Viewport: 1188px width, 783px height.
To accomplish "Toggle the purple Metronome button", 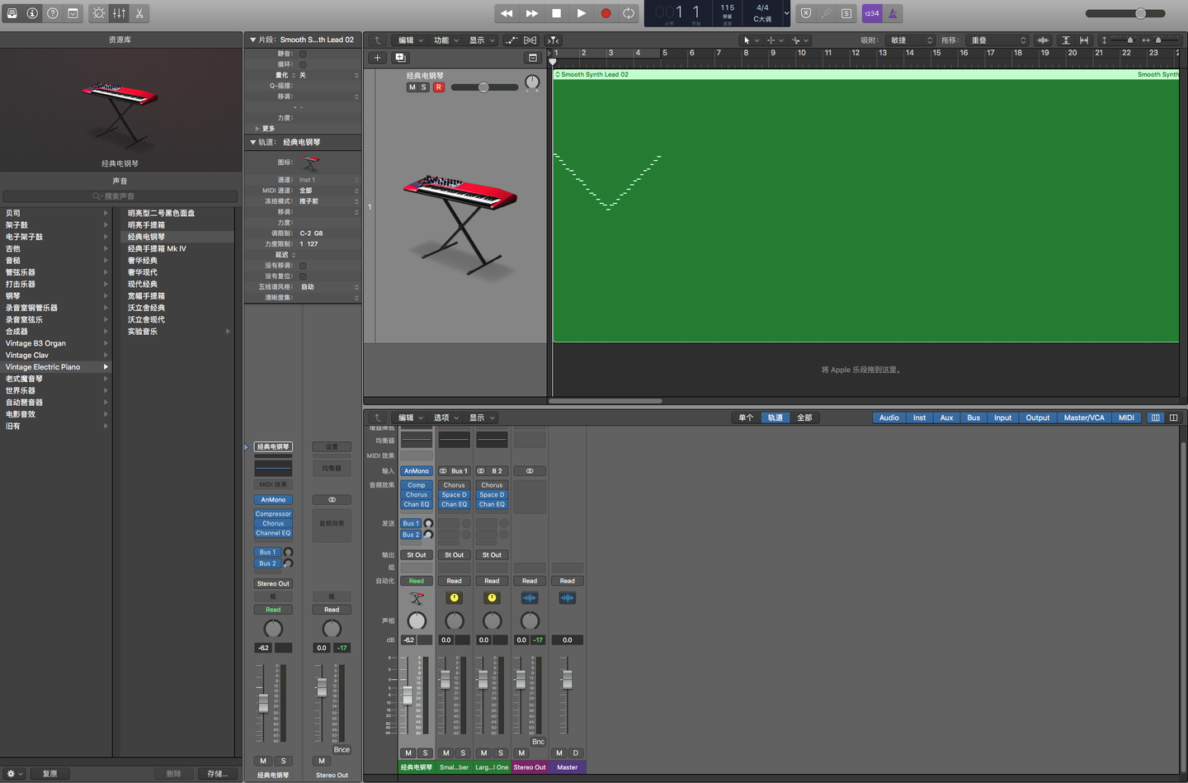I will click(893, 13).
